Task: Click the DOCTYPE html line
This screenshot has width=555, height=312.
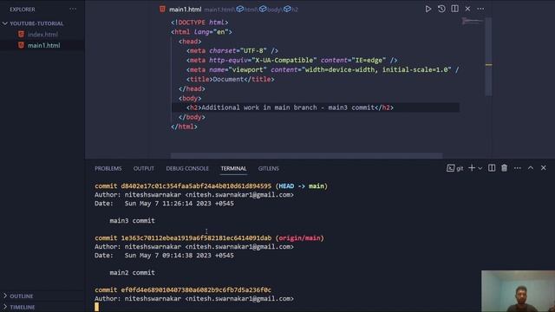Action: point(199,23)
